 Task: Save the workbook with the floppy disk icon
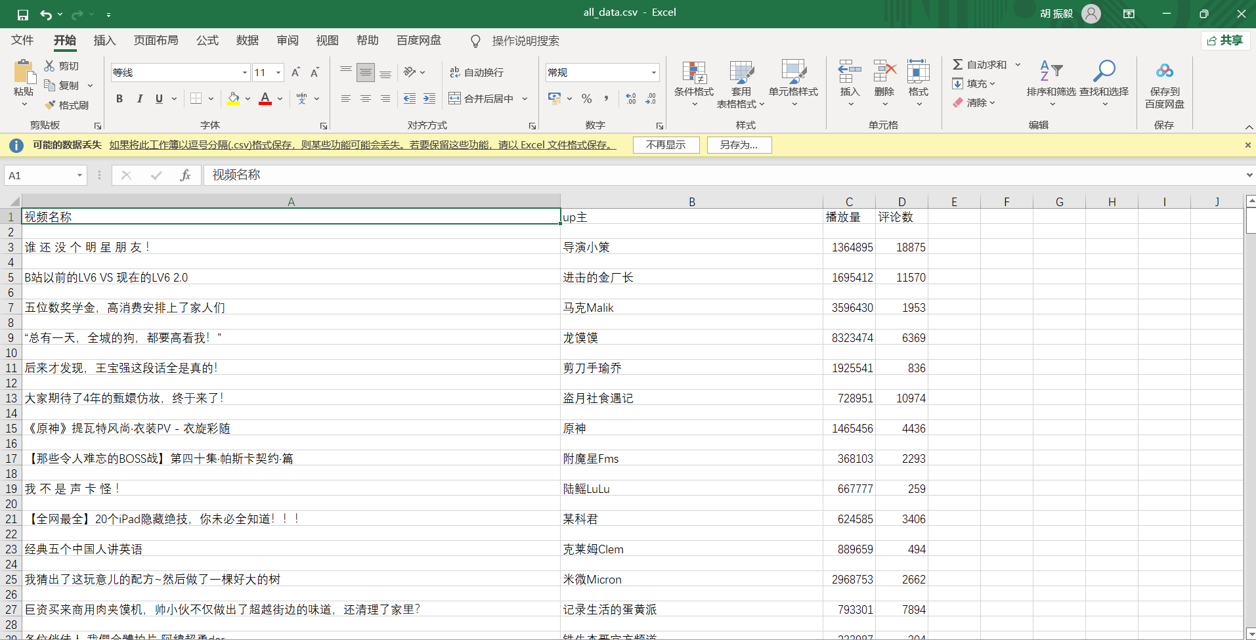click(x=23, y=14)
